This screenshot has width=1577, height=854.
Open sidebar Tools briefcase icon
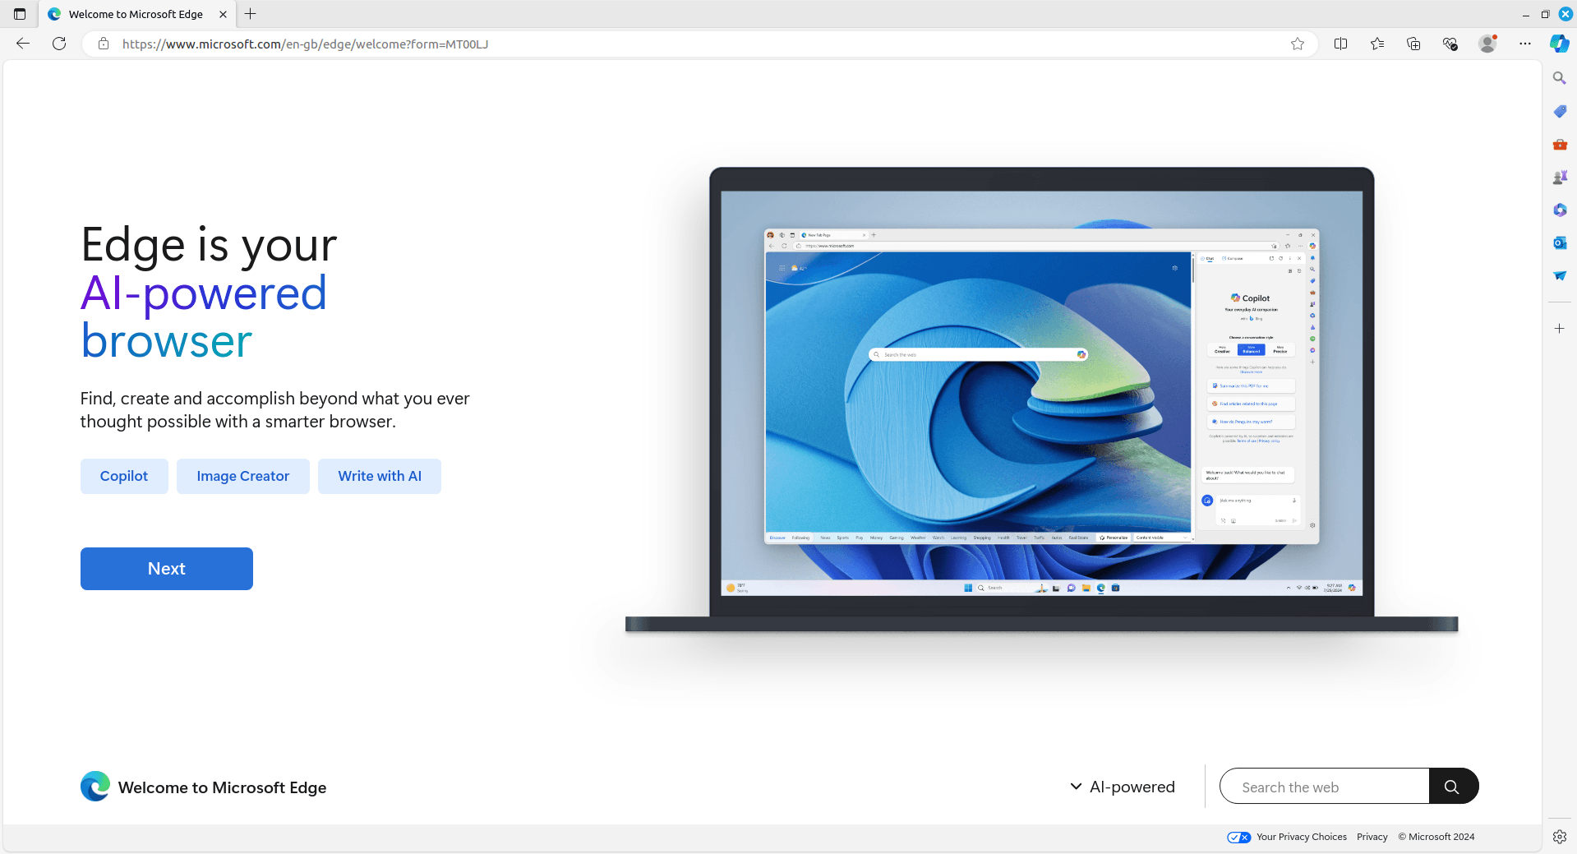(x=1560, y=144)
